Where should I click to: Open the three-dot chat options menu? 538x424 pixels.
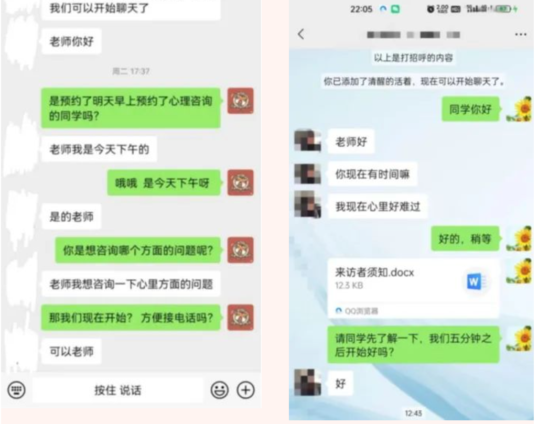pos(521,34)
